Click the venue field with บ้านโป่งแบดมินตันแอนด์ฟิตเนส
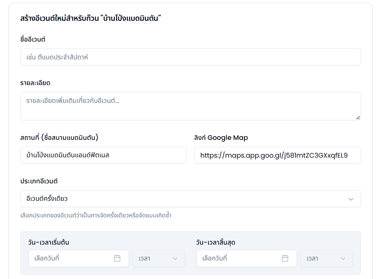This screenshot has height=279, width=376. click(103, 155)
